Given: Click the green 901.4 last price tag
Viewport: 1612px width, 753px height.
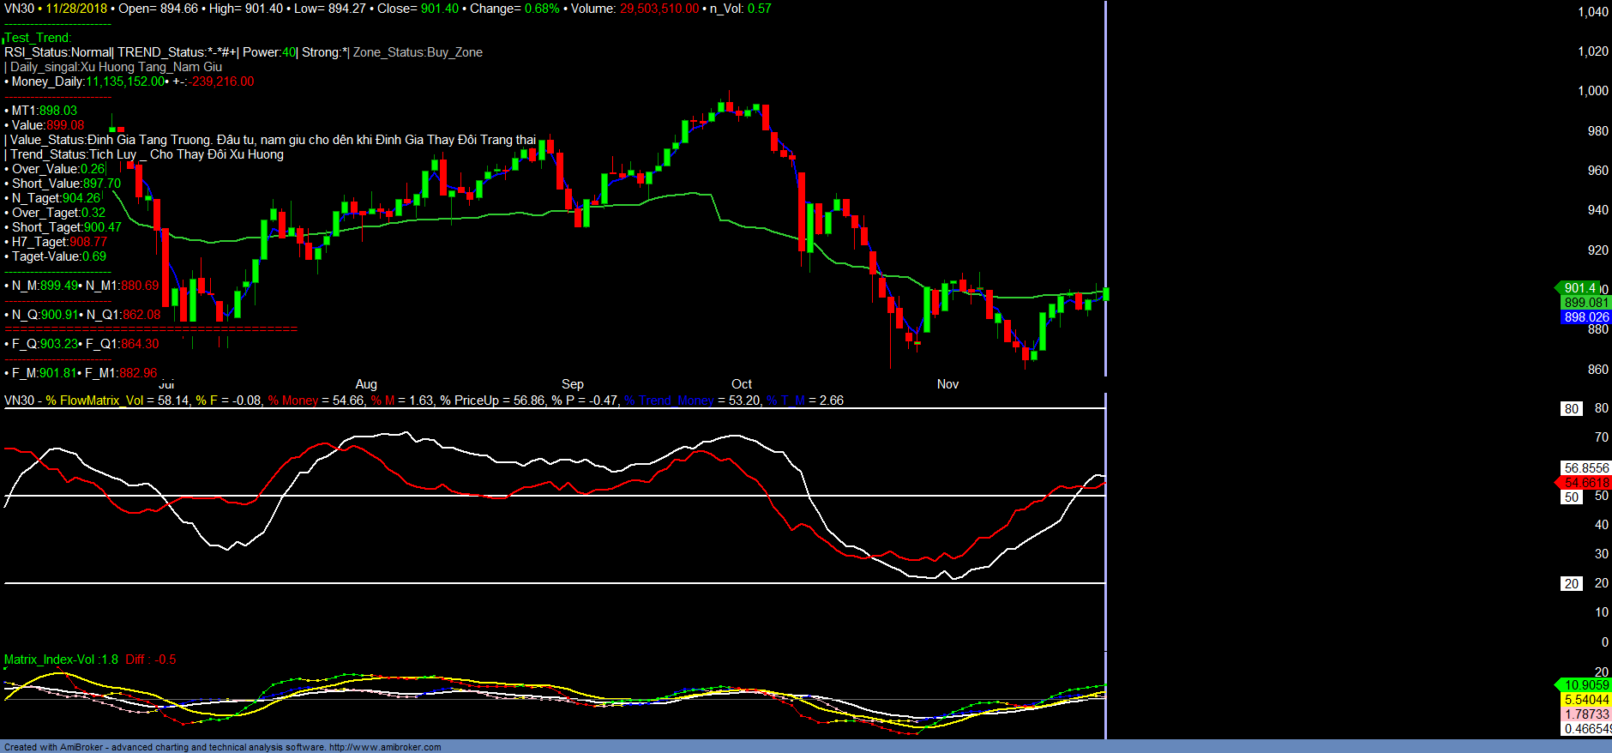Looking at the screenshot, I should pos(1579,288).
